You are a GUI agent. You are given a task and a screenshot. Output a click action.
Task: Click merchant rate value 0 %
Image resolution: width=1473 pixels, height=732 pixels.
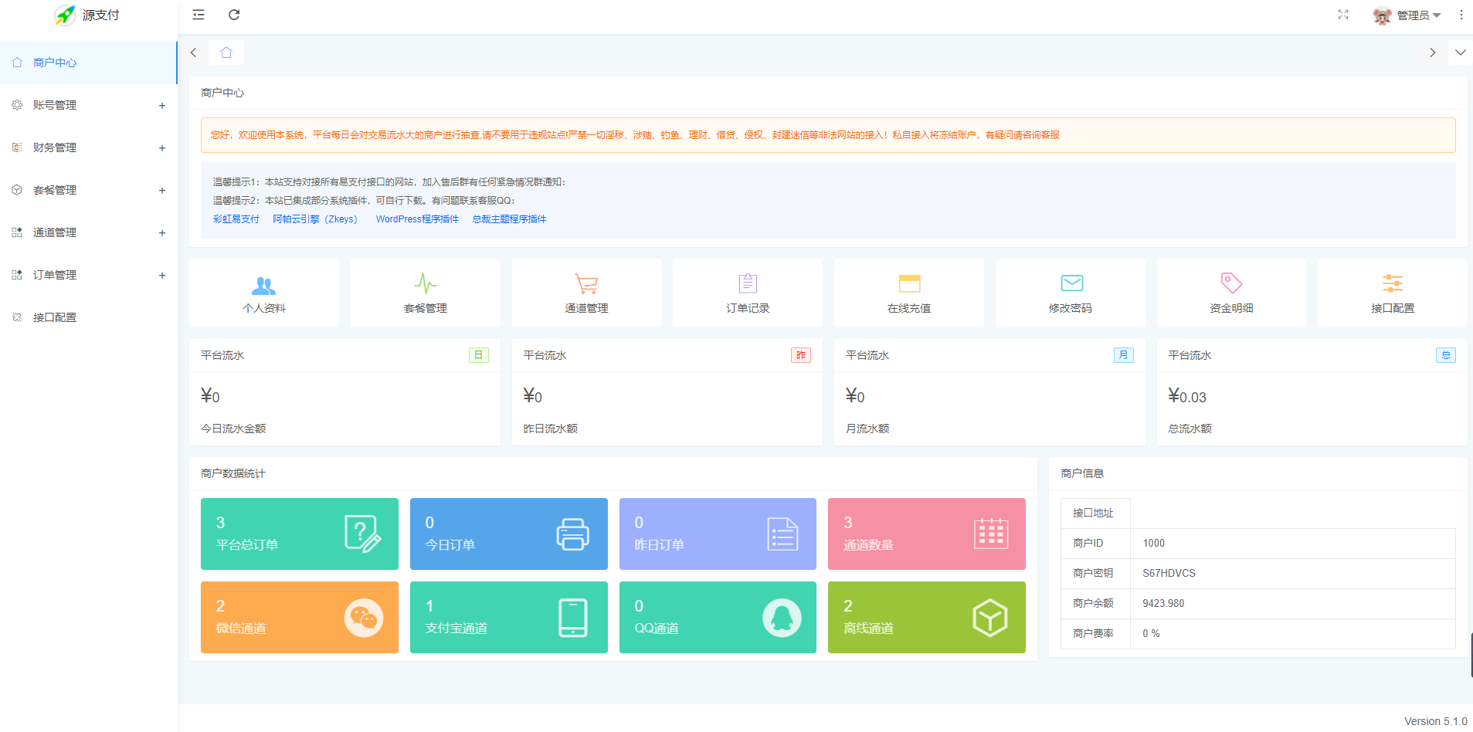point(1151,634)
